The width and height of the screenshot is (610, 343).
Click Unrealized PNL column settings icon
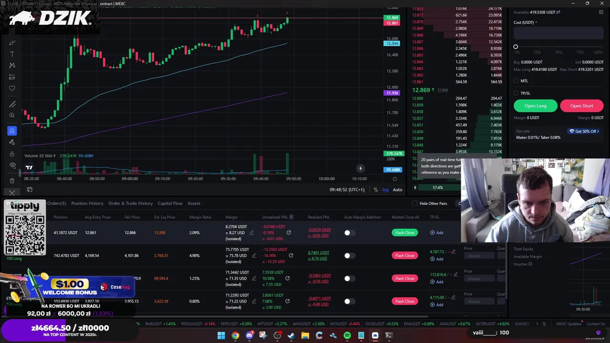click(x=292, y=217)
